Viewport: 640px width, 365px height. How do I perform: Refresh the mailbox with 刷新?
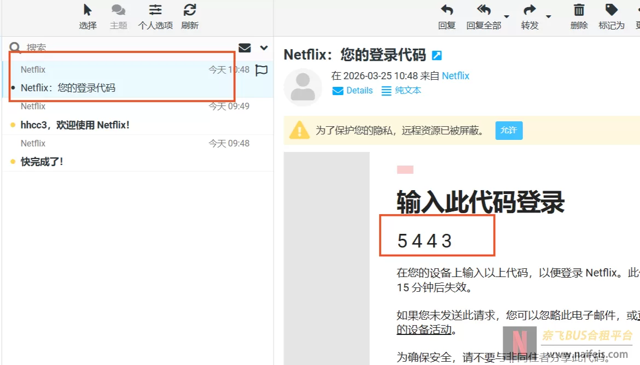(x=190, y=16)
